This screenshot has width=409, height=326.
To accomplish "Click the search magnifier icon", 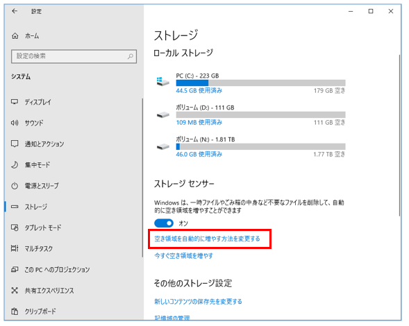I will 131,56.
